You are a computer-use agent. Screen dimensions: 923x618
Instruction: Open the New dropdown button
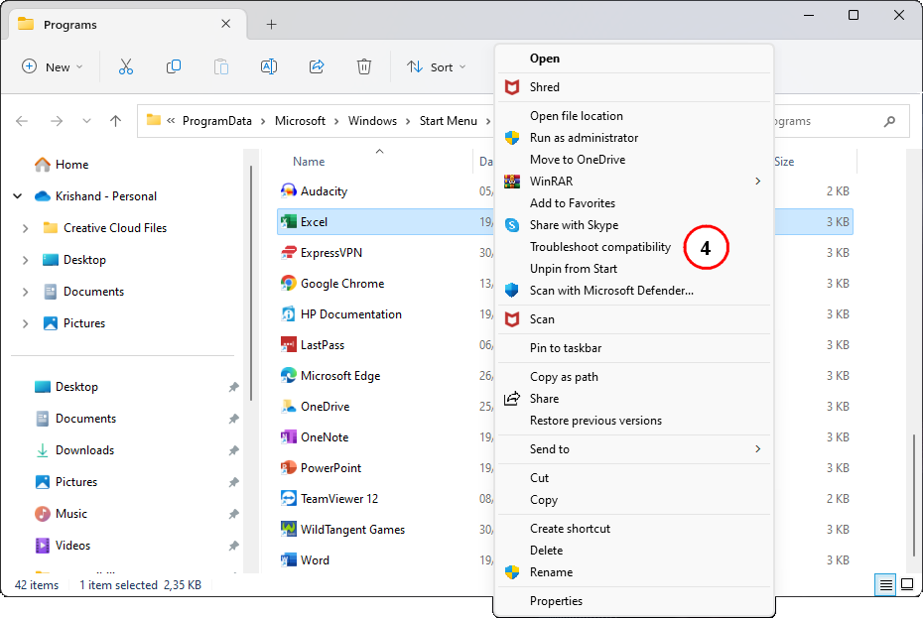[52, 66]
